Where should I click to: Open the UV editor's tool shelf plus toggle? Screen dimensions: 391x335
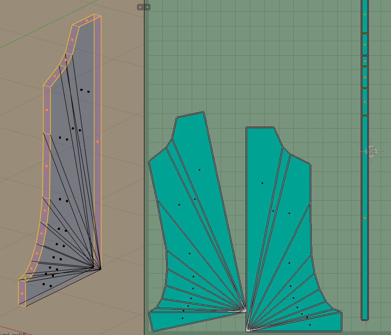(147, 7)
